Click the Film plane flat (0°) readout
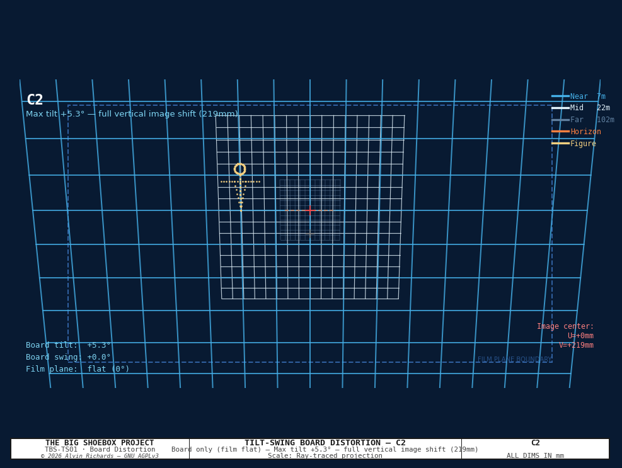 pyautogui.click(x=78, y=369)
